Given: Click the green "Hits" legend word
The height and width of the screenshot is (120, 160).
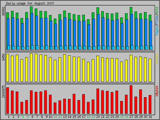Looking at the screenshot, I should 157,10.
